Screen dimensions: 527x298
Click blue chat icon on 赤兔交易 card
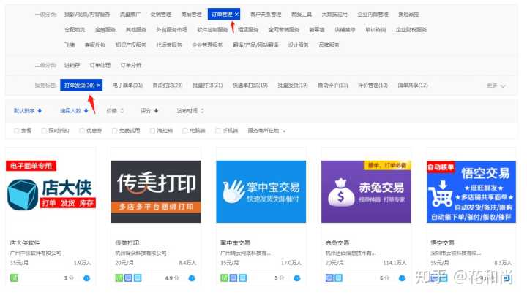(403, 278)
